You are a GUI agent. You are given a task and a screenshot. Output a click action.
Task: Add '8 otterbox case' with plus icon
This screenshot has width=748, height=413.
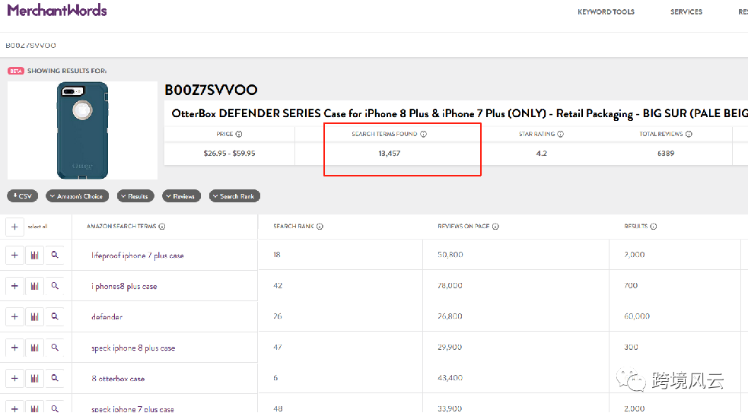pyautogui.click(x=14, y=378)
